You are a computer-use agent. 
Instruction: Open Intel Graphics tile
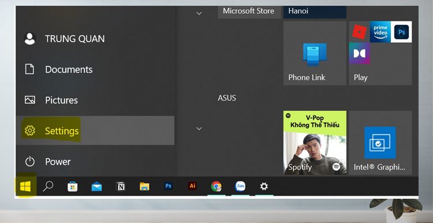click(x=380, y=143)
